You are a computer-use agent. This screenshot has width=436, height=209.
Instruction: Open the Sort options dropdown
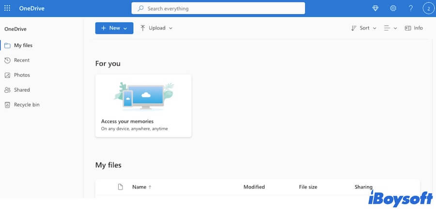364,28
